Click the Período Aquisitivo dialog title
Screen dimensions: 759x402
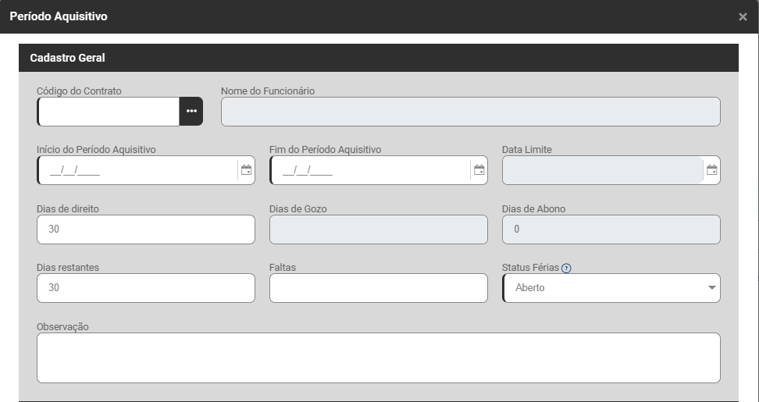pos(59,16)
